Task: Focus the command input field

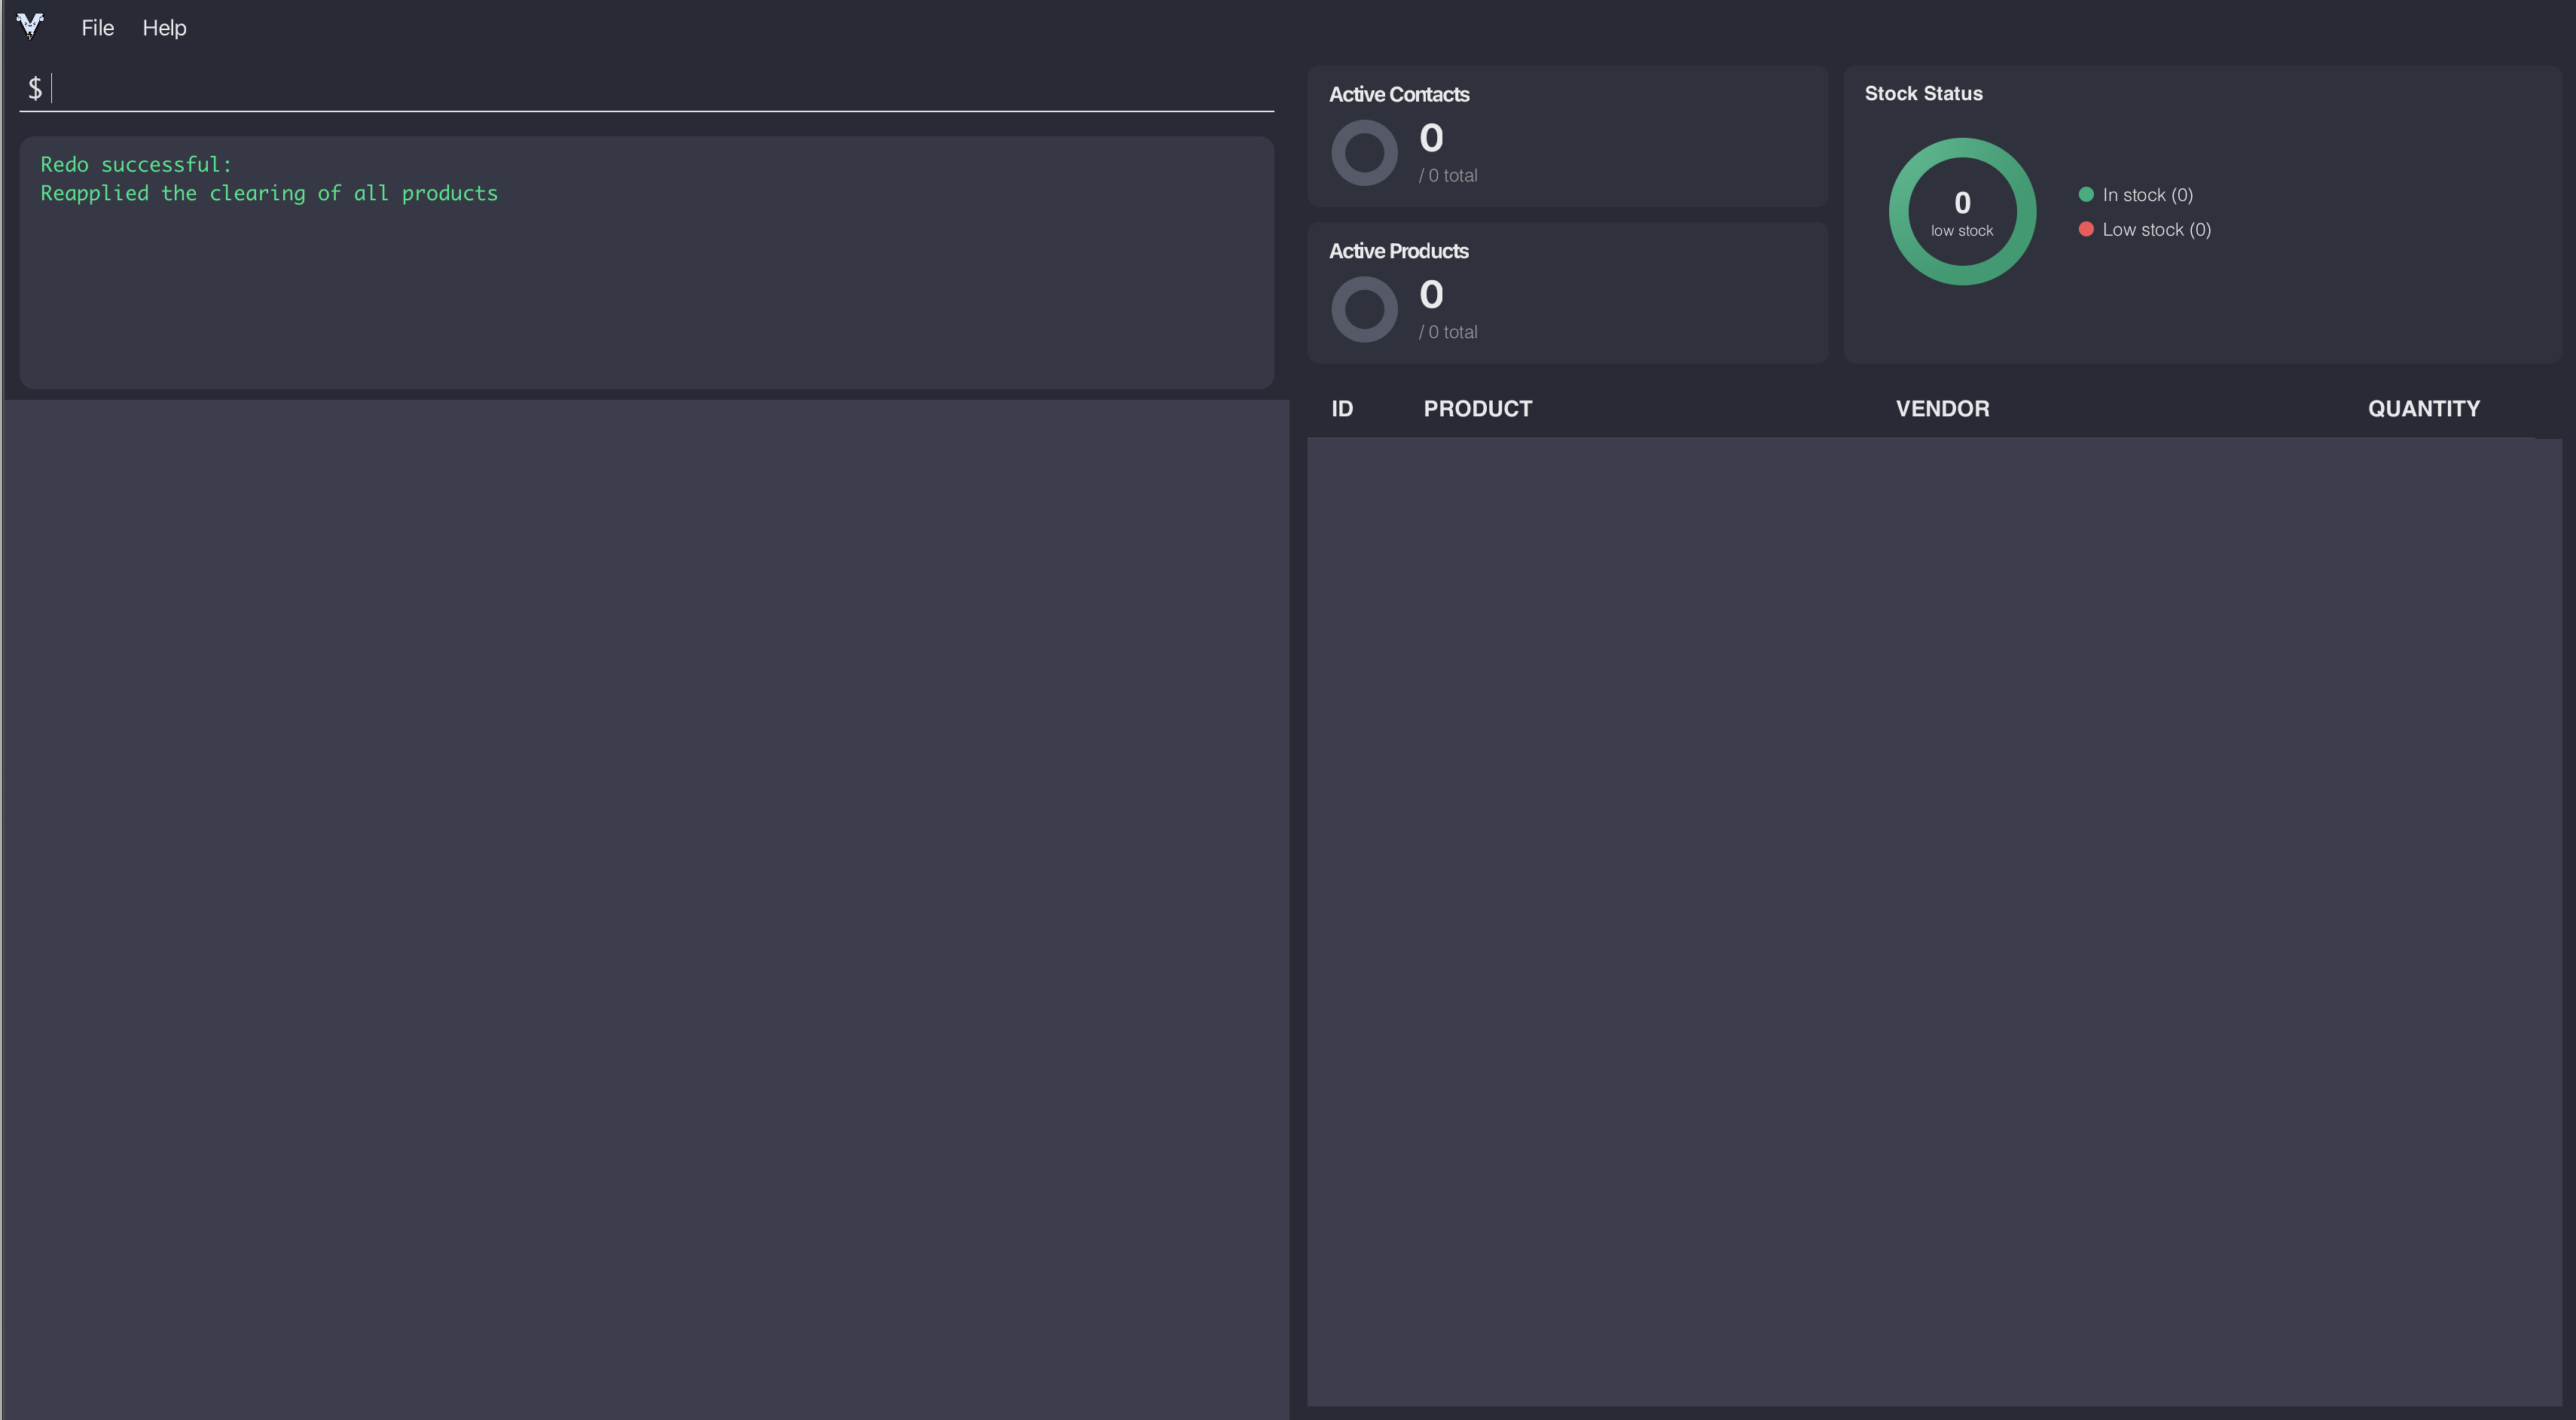Action: [660, 89]
